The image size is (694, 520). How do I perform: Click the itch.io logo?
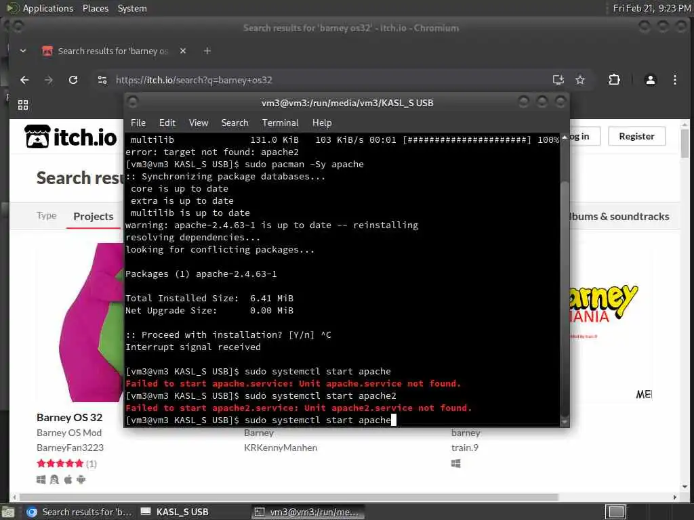70,137
